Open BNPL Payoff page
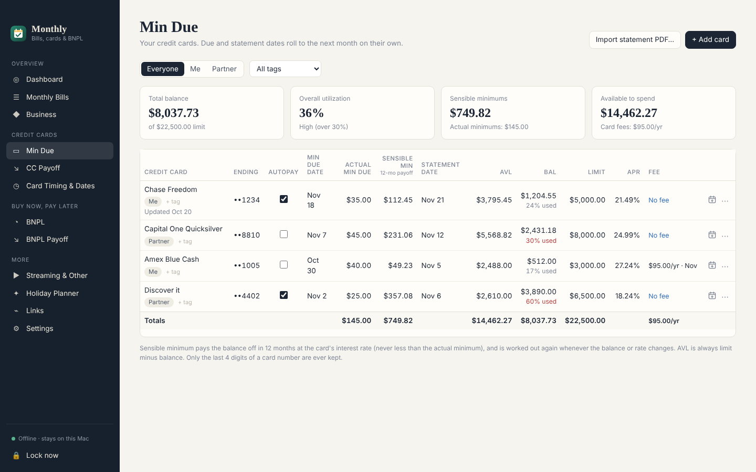The width and height of the screenshot is (756, 472). click(x=60, y=239)
